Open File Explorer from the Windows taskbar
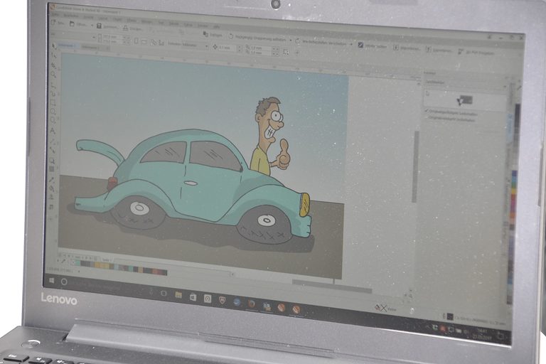 [x=178, y=294]
